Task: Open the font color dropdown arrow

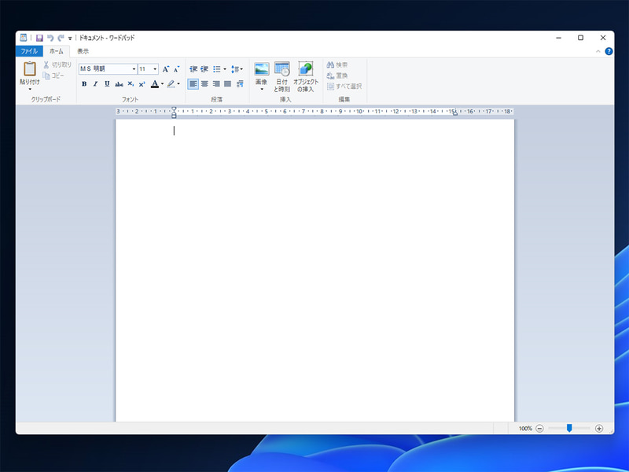Action: point(163,84)
